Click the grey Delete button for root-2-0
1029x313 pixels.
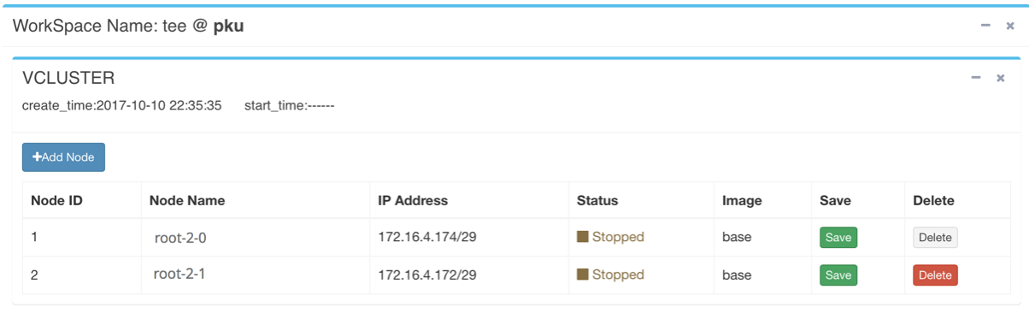(935, 238)
